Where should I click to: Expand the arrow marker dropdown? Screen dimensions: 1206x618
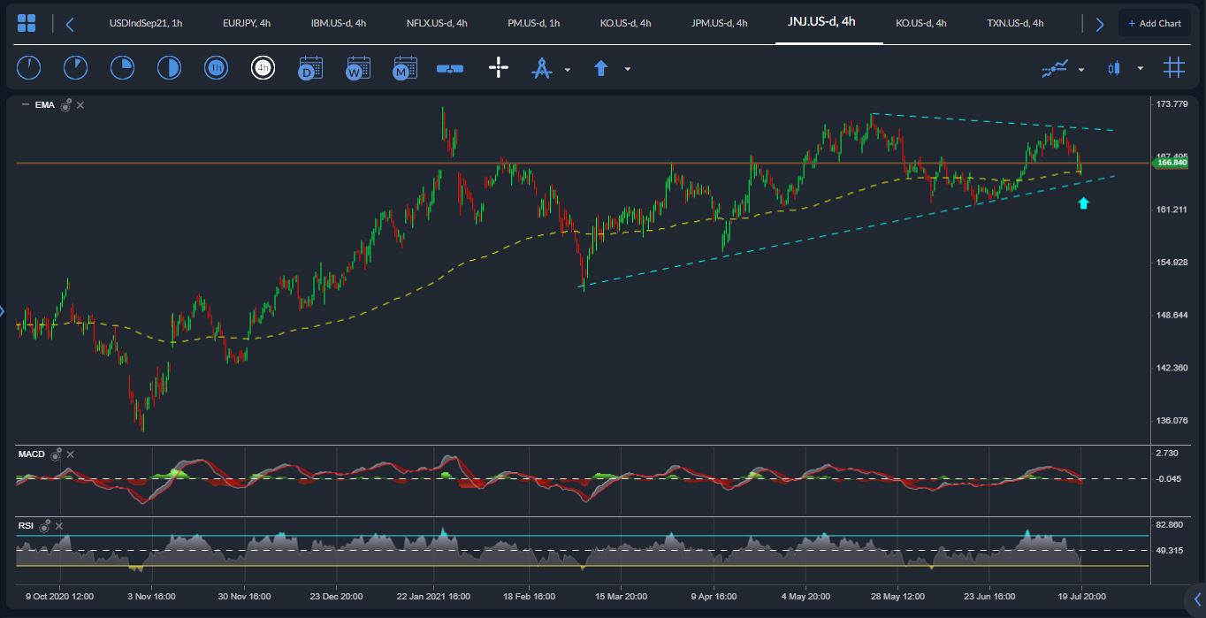click(x=628, y=69)
